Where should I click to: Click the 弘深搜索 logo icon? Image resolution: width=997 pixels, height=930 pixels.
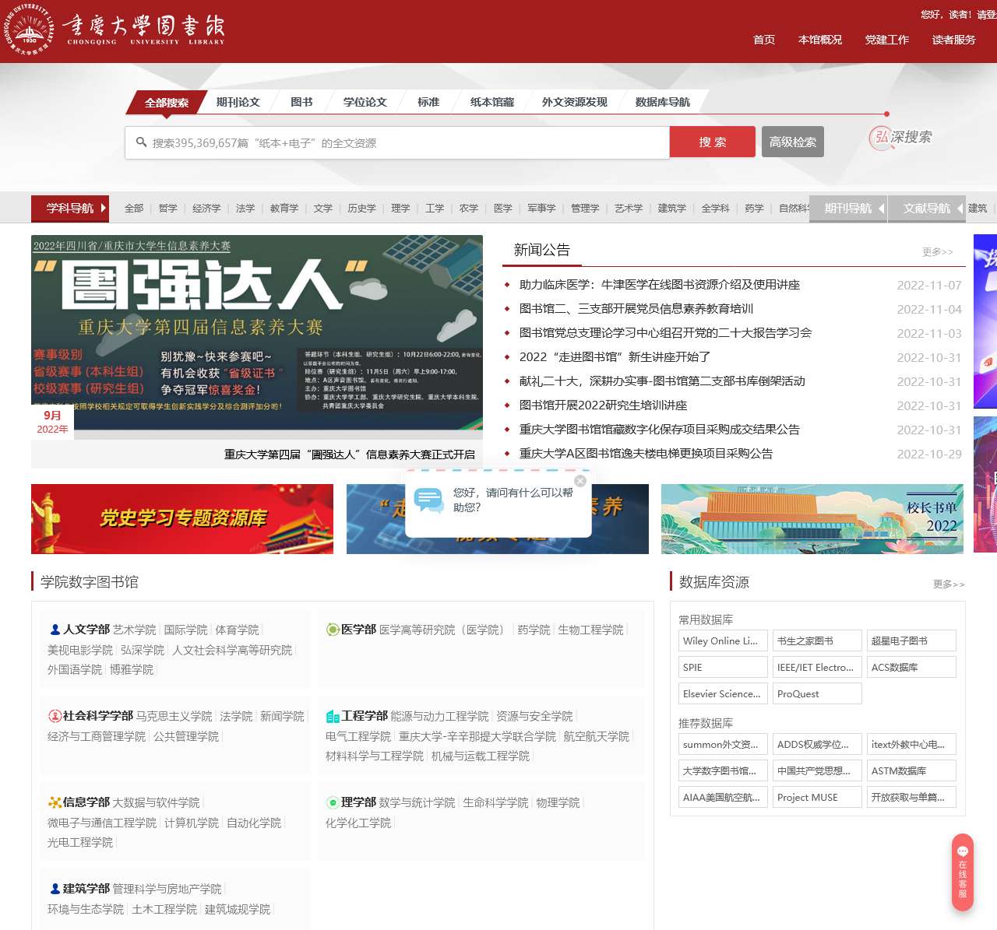click(x=881, y=137)
